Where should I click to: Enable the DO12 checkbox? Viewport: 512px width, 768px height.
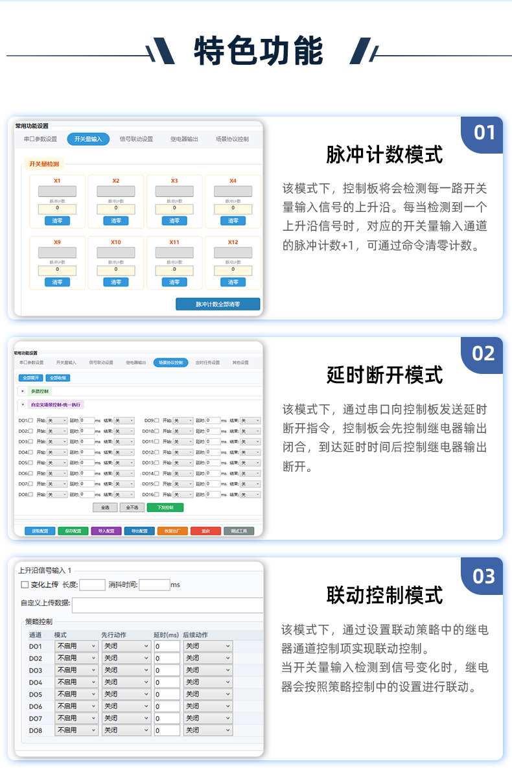click(x=157, y=452)
